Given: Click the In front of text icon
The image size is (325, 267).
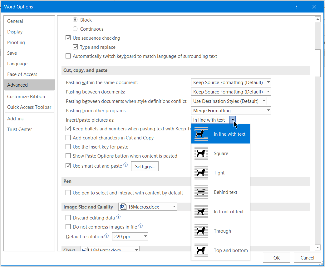Looking at the screenshot, I should 201,212.
